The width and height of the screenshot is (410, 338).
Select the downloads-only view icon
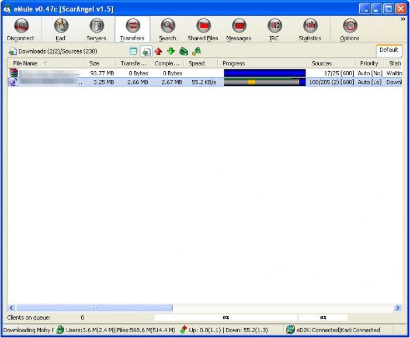pyautogui.click(x=146, y=51)
